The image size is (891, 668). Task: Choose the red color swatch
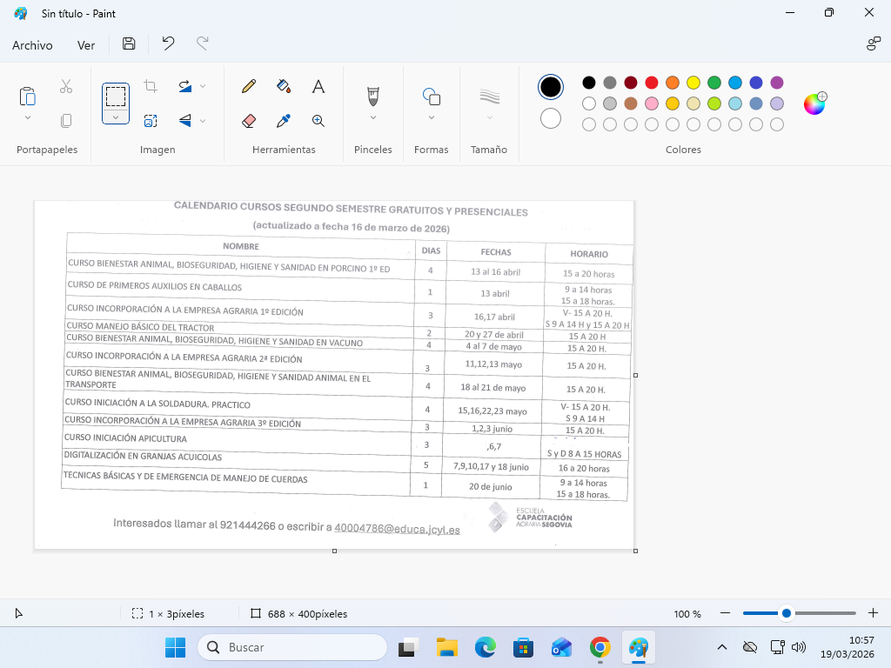click(x=652, y=83)
